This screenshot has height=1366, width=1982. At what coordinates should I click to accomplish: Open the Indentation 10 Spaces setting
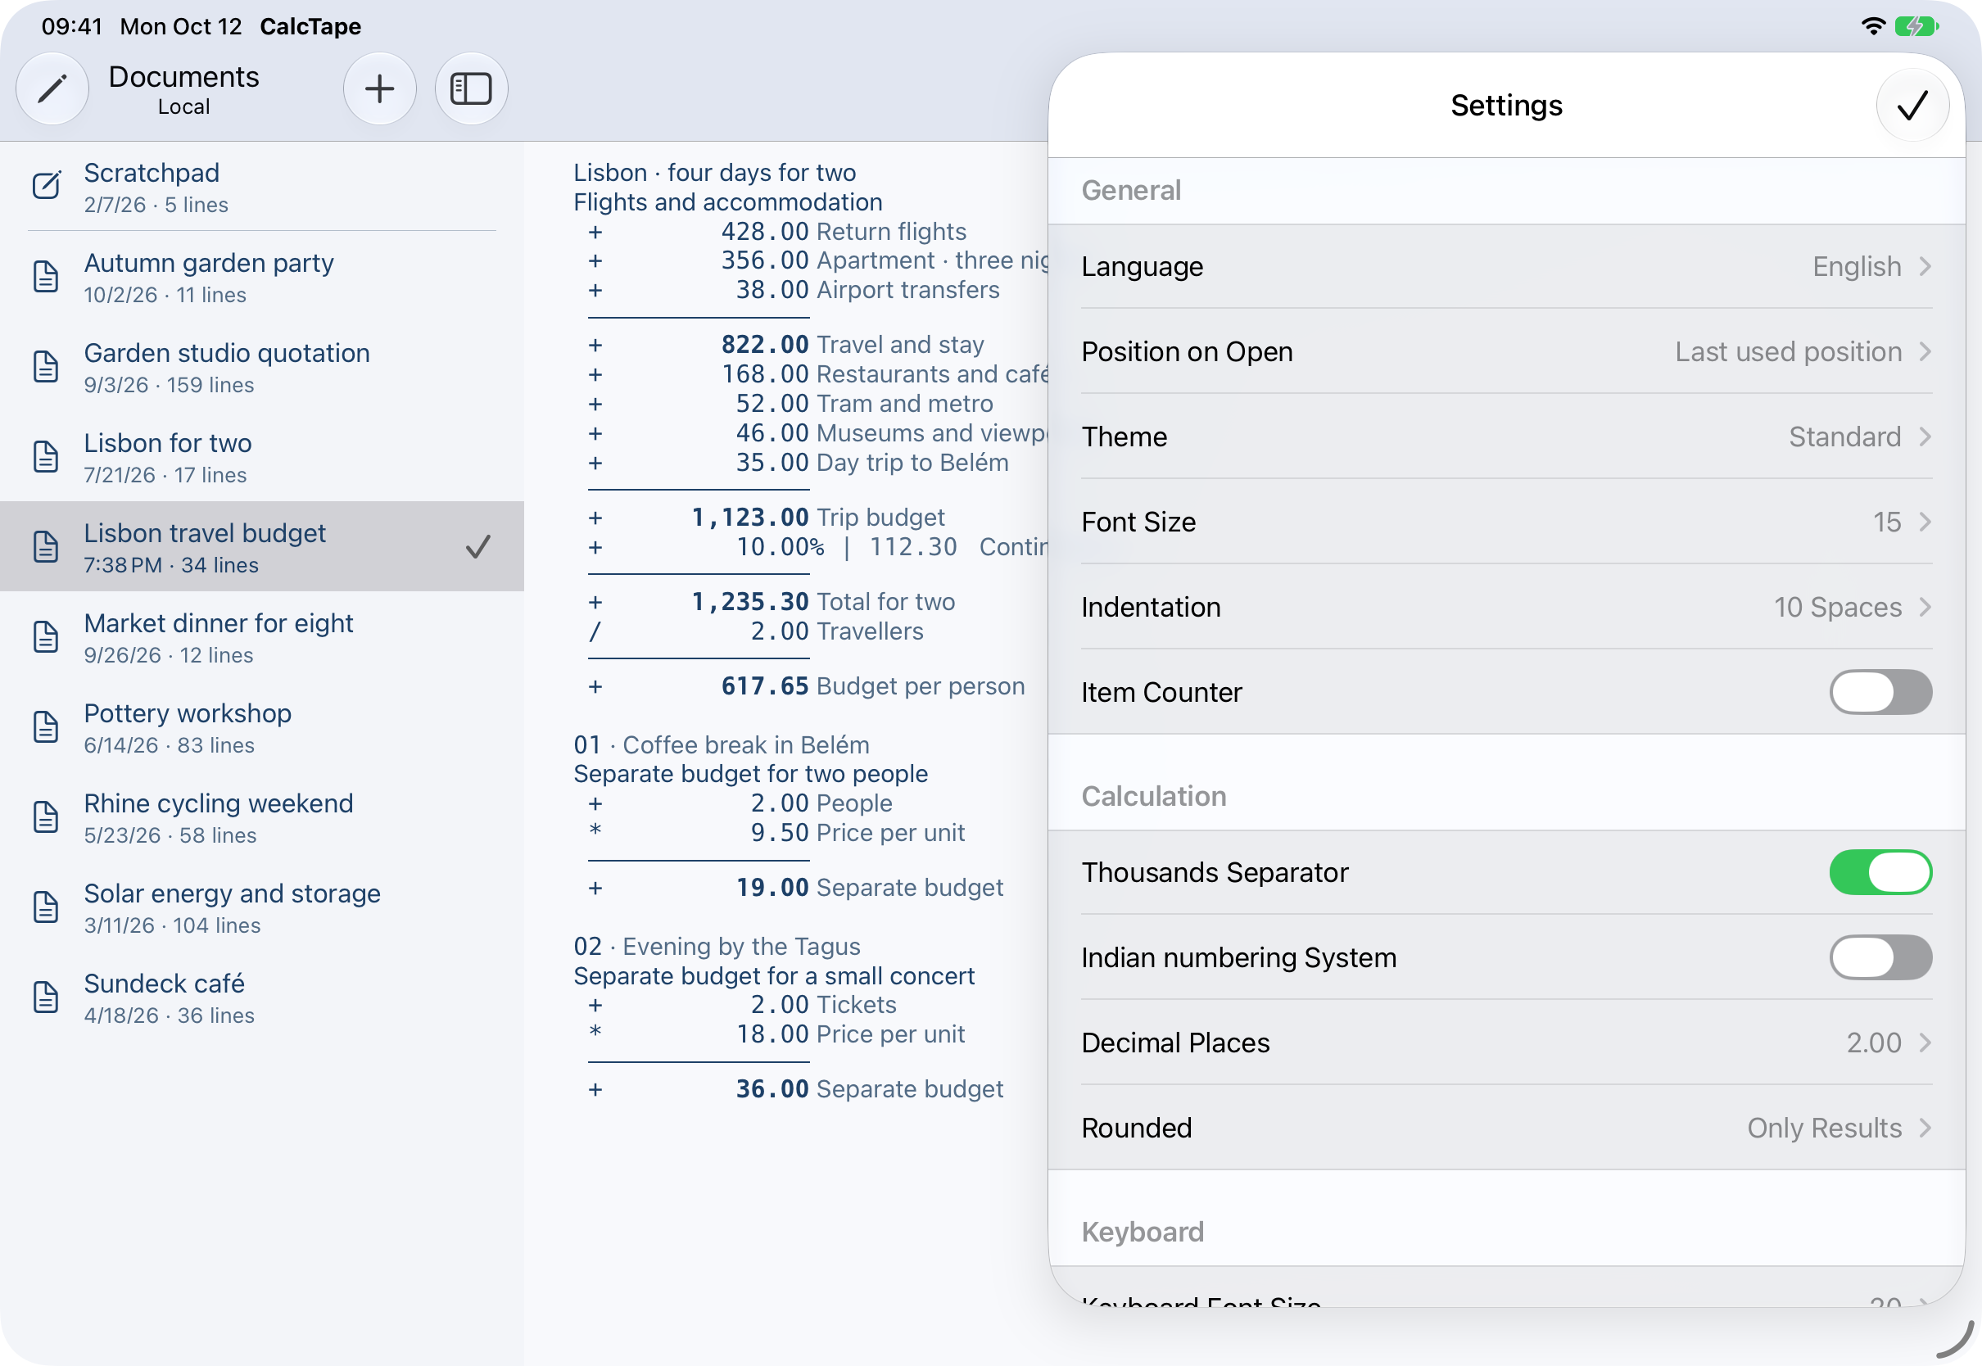tap(1506, 608)
